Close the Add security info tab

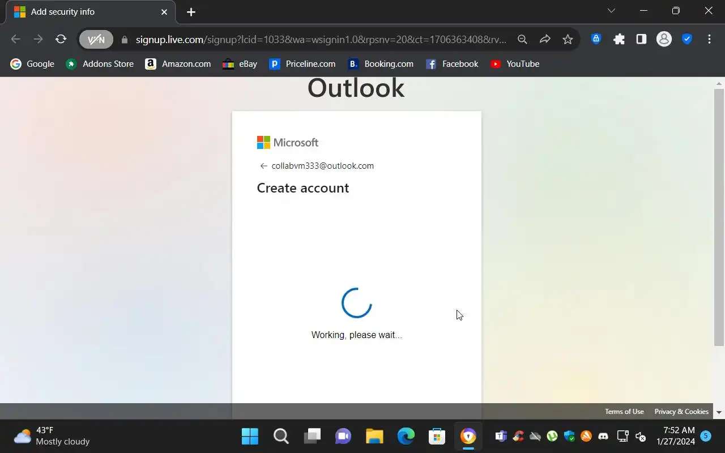pyautogui.click(x=164, y=12)
